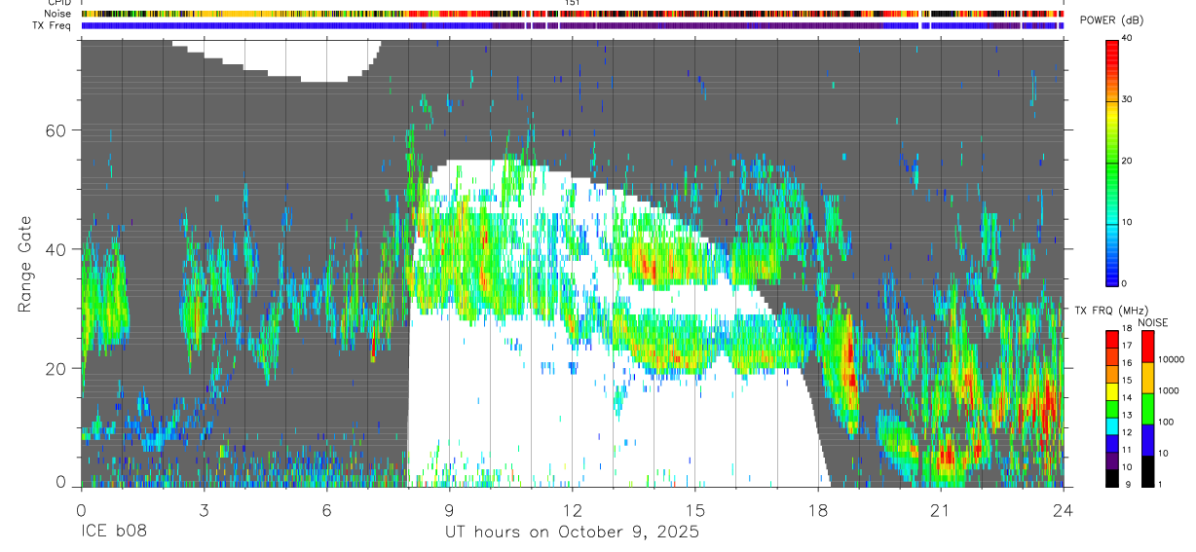Viewport: 1196px width, 552px height.
Task: Click the 100 label on NOISE legend
Action: (1165, 422)
